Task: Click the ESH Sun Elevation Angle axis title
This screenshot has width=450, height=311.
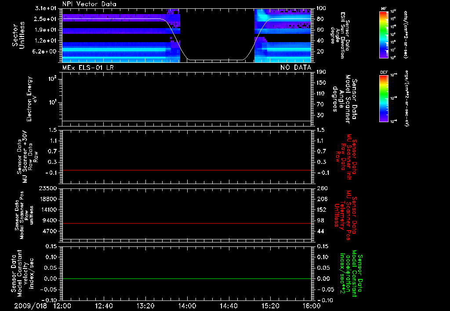Action: pyautogui.click(x=340, y=35)
